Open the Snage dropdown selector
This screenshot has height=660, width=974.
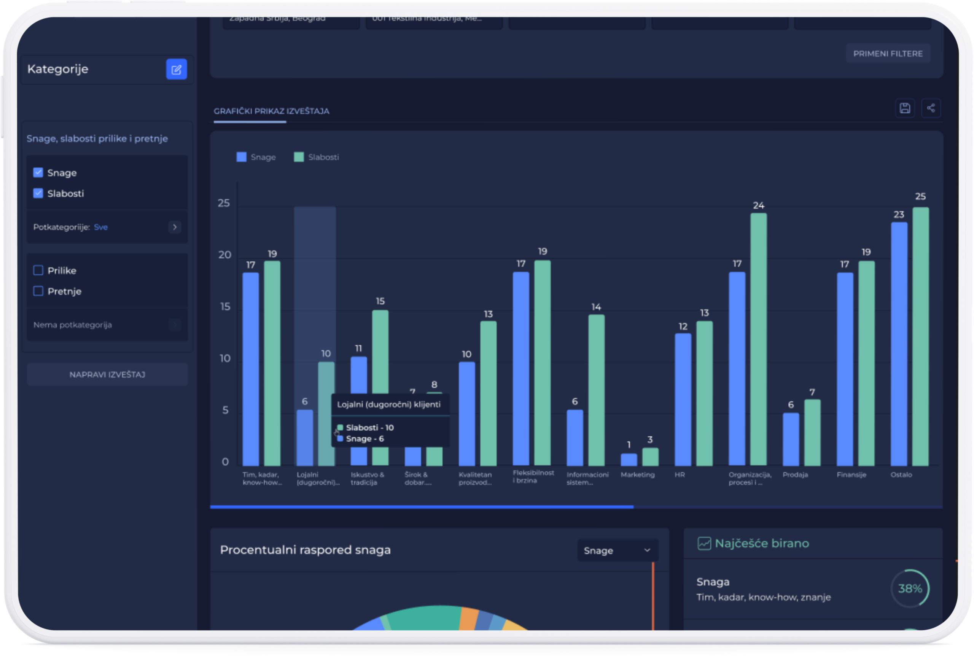point(618,550)
